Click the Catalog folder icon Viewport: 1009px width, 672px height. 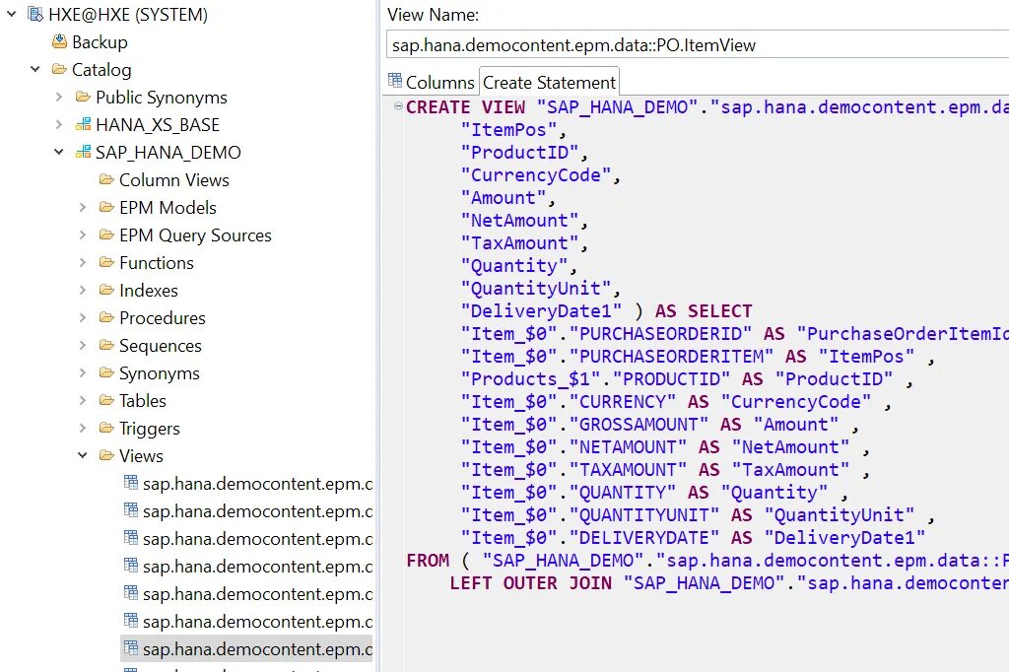point(59,70)
